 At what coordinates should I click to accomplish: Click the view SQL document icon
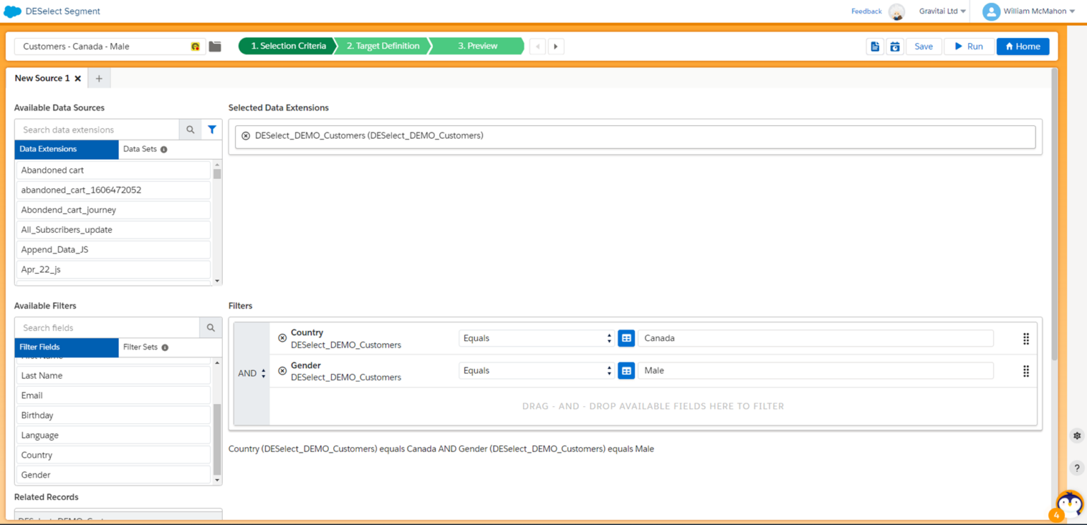[x=875, y=46]
